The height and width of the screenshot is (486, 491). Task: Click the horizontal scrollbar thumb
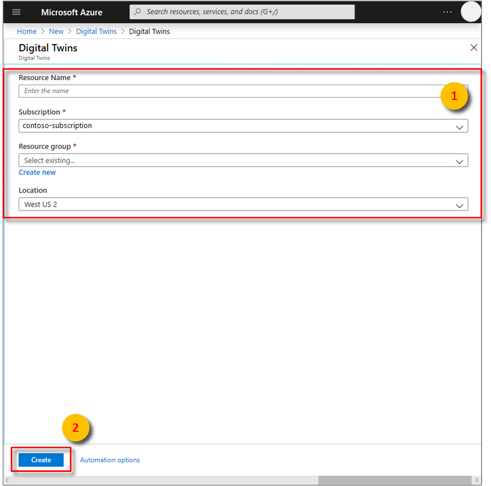tap(395, 480)
